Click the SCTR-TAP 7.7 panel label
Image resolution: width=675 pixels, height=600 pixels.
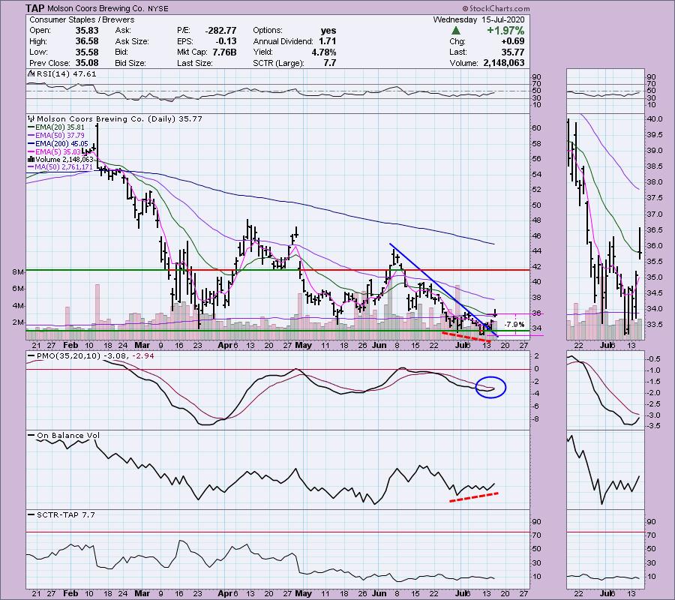[x=66, y=514]
